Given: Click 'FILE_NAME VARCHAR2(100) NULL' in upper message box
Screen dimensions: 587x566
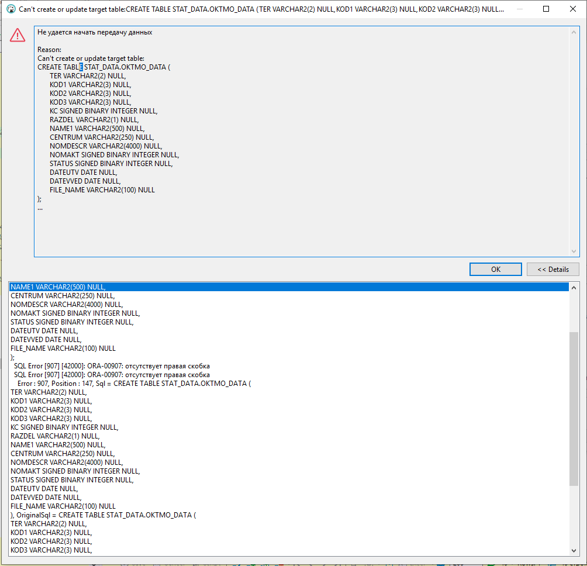Looking at the screenshot, I should [102, 190].
